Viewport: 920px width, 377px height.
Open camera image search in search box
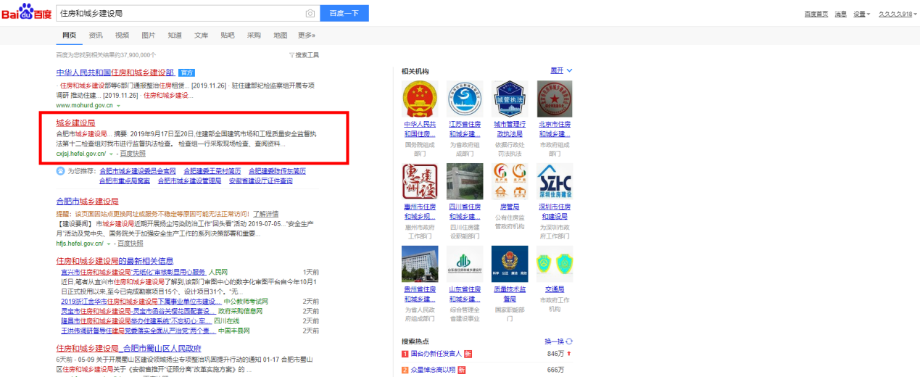(x=310, y=13)
